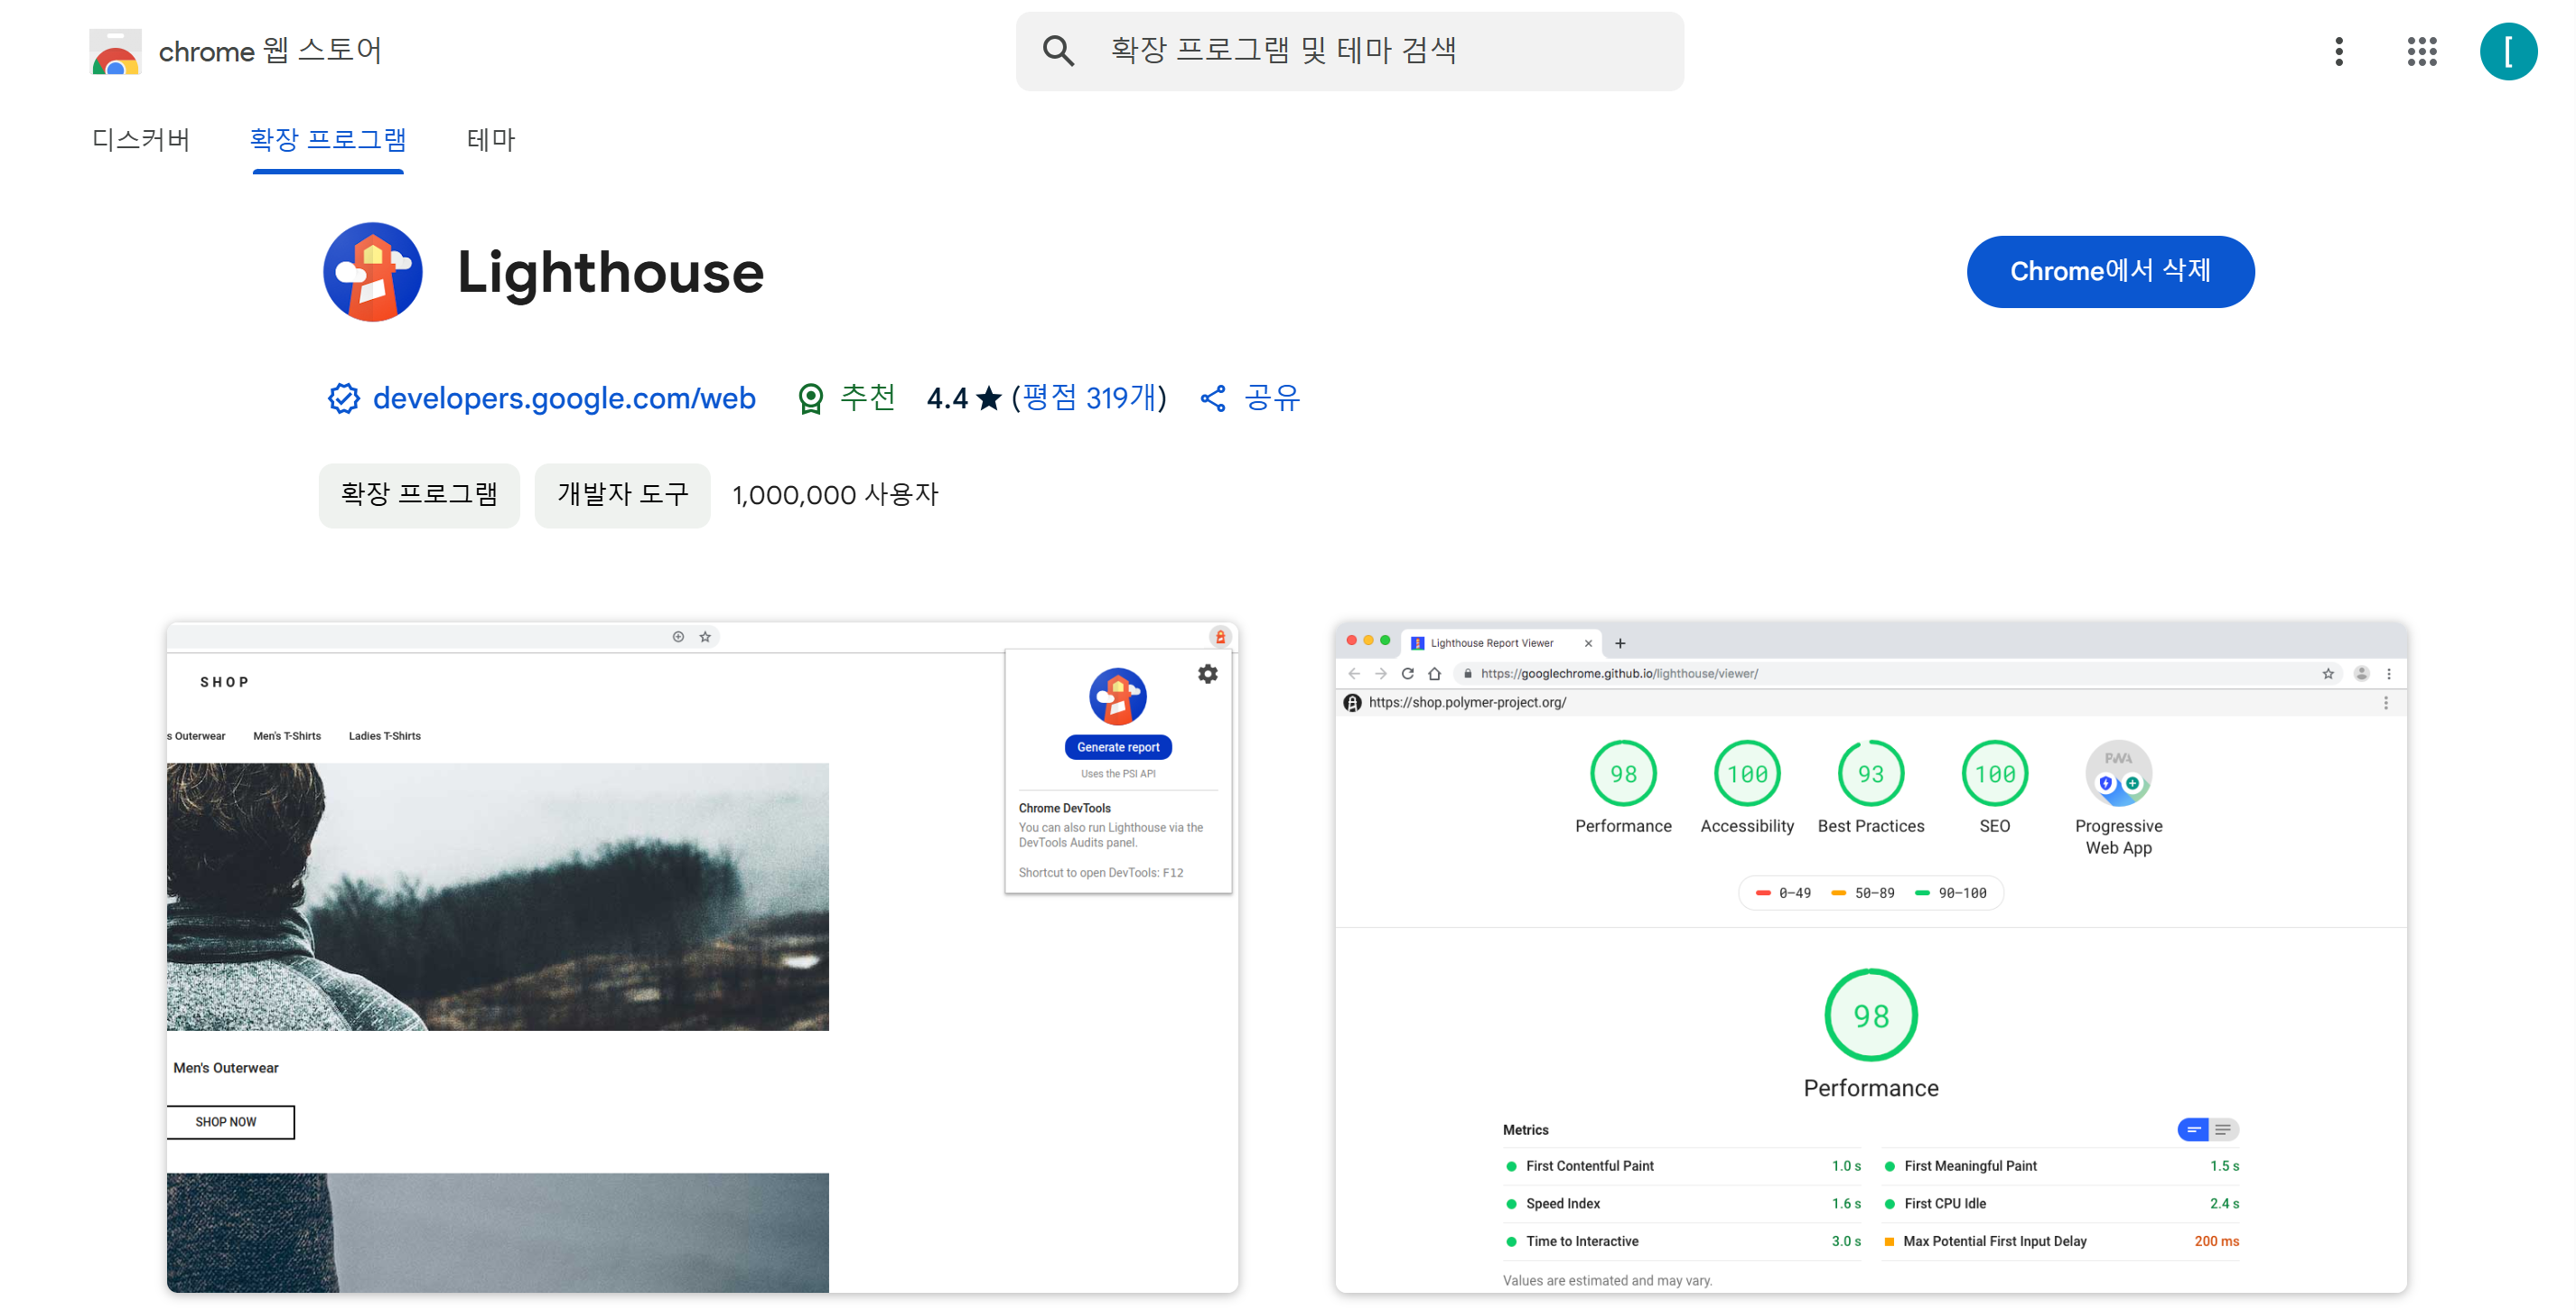
Task: Click the 확장 프로그램 category chip
Action: [x=419, y=494]
